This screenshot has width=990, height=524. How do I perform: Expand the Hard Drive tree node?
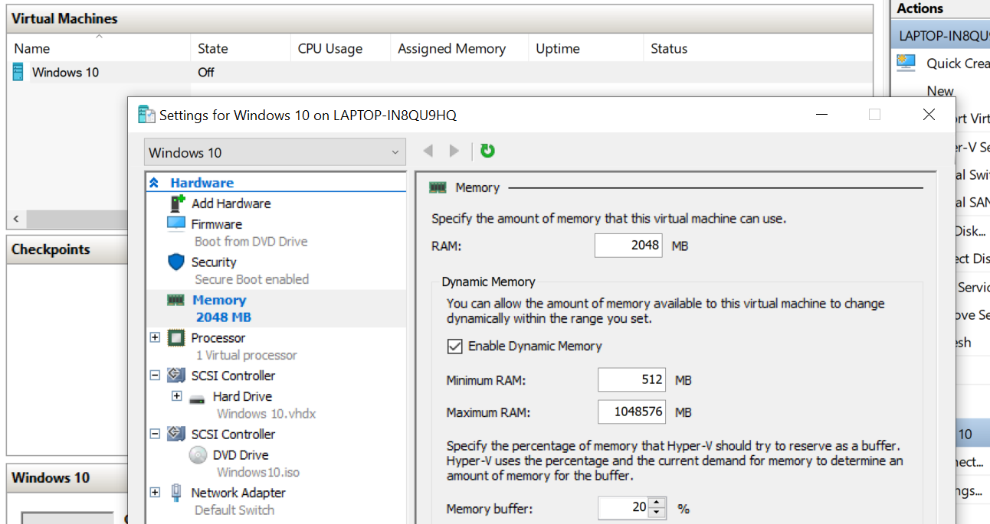click(177, 396)
